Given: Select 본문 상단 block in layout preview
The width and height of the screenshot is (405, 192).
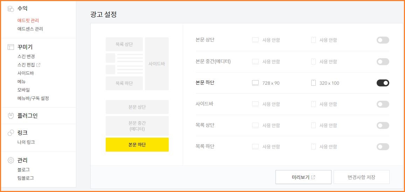Looking at the screenshot, I should click(x=137, y=107).
